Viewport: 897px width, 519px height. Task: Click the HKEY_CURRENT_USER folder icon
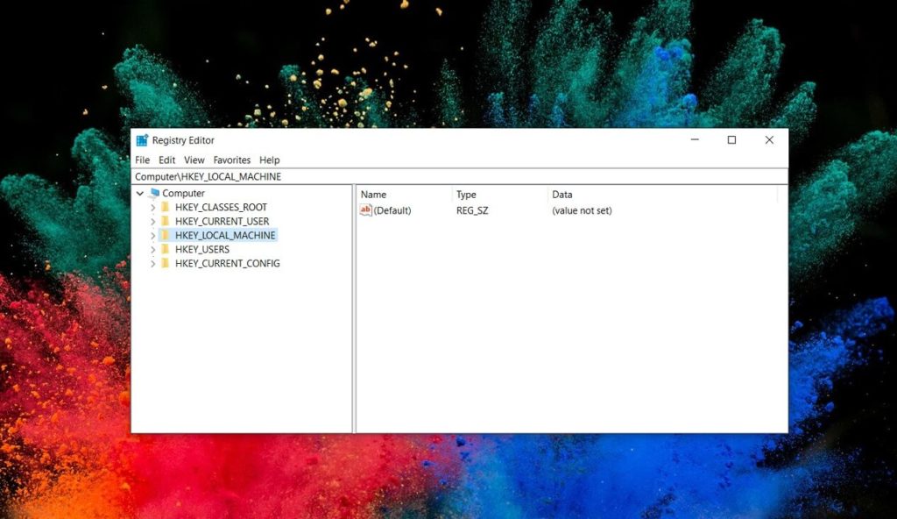click(x=166, y=221)
